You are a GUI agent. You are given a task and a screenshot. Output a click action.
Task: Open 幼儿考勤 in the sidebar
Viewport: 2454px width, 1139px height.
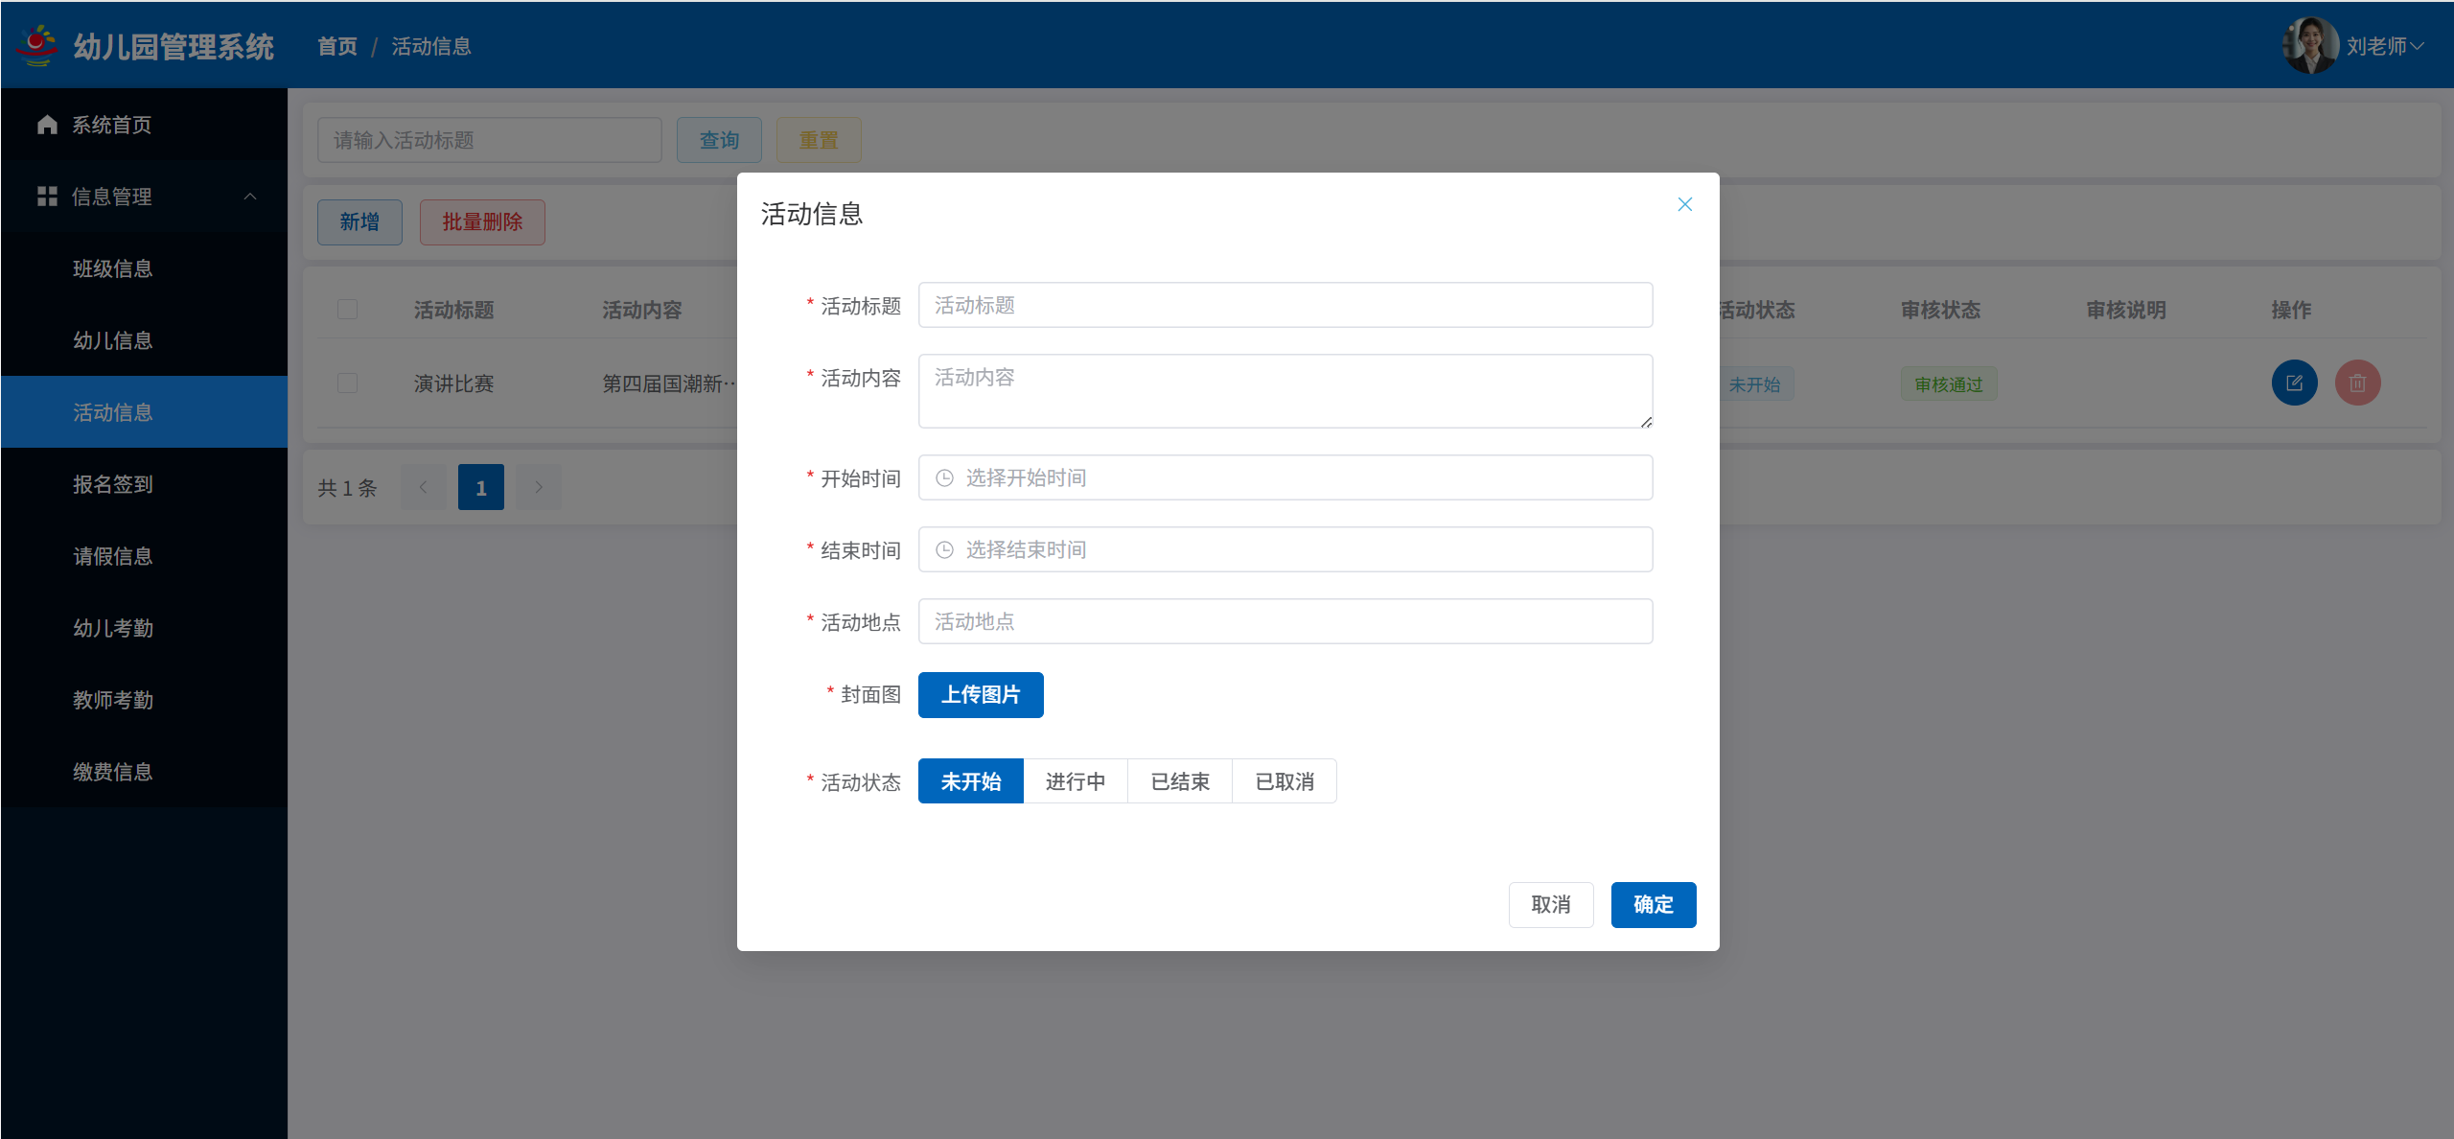113,628
